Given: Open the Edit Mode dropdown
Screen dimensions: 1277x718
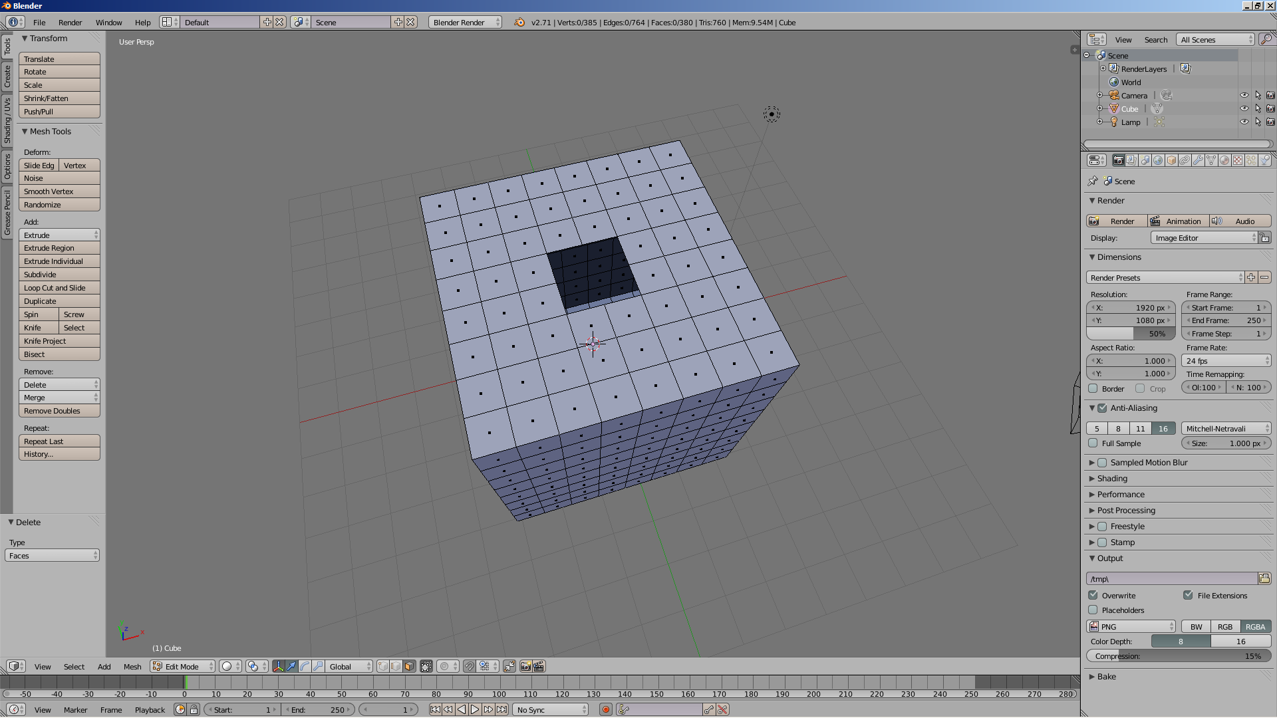Looking at the screenshot, I should click(x=182, y=666).
